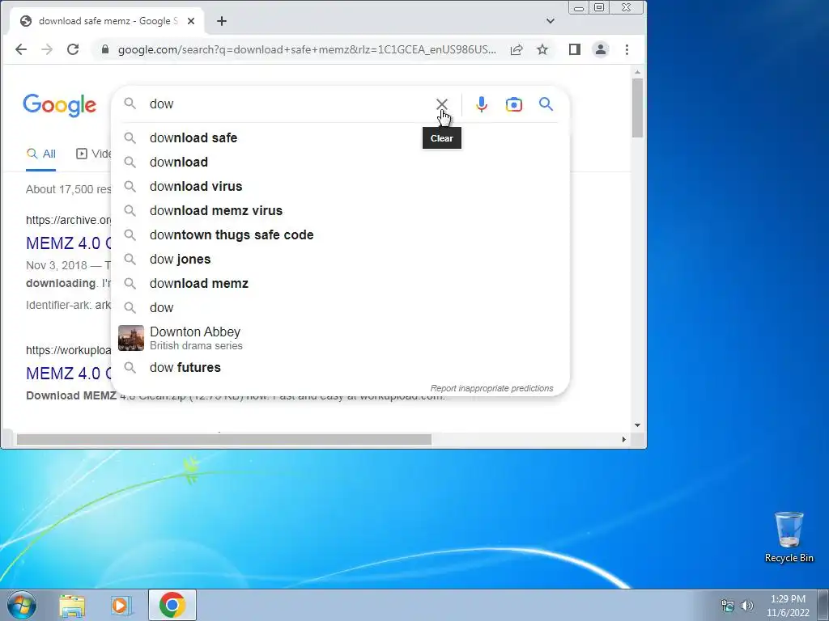Open Downton Abbey suggestion thumbnail
Viewport: 829px width, 621px height.
pos(131,338)
